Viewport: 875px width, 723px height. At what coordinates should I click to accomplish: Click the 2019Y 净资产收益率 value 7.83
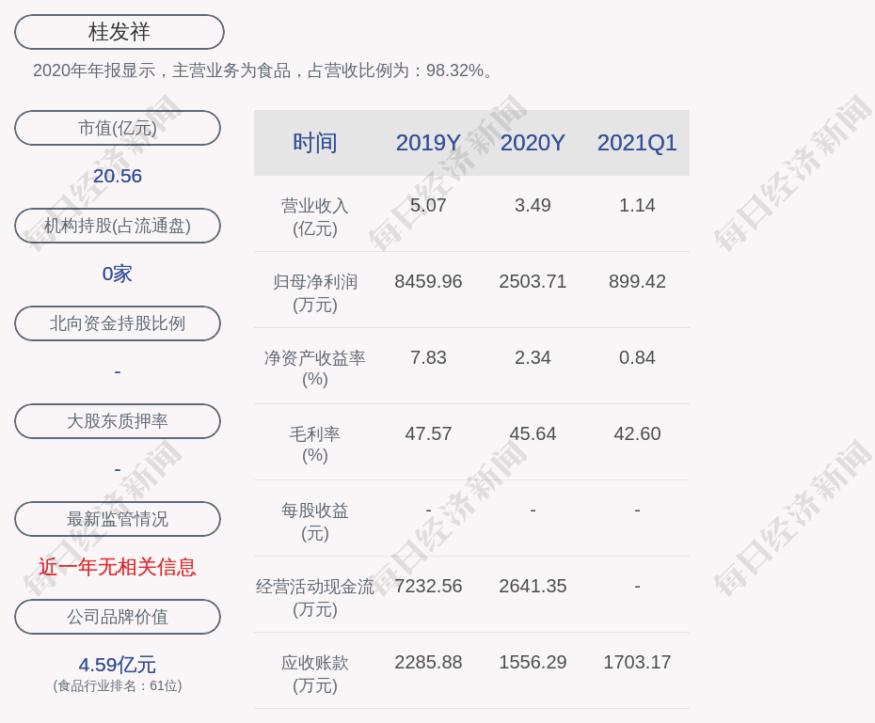428,357
